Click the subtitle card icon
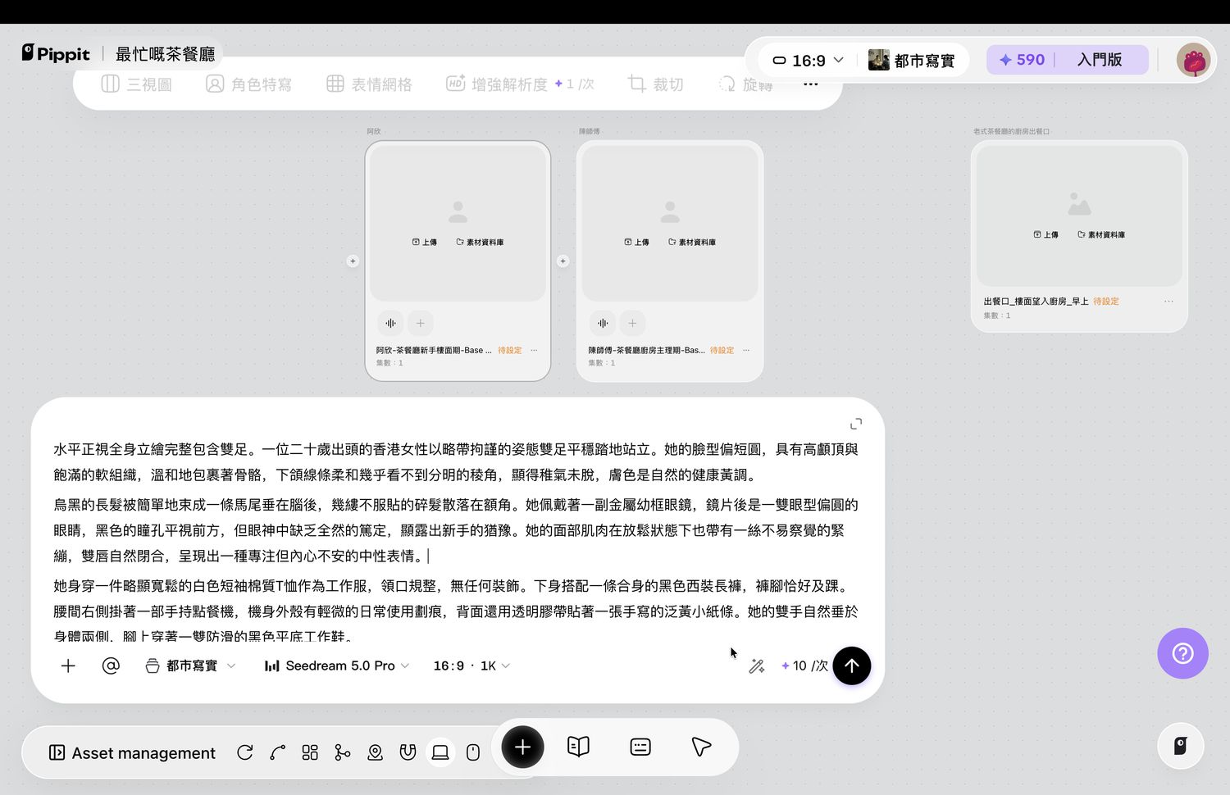The image size is (1230, 795). (x=640, y=747)
